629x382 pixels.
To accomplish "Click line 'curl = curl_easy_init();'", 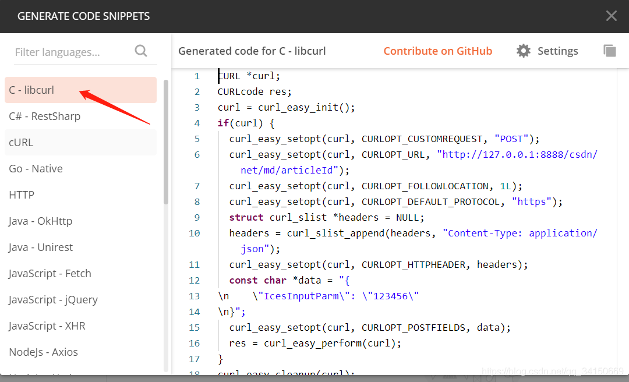I will pyautogui.click(x=287, y=107).
